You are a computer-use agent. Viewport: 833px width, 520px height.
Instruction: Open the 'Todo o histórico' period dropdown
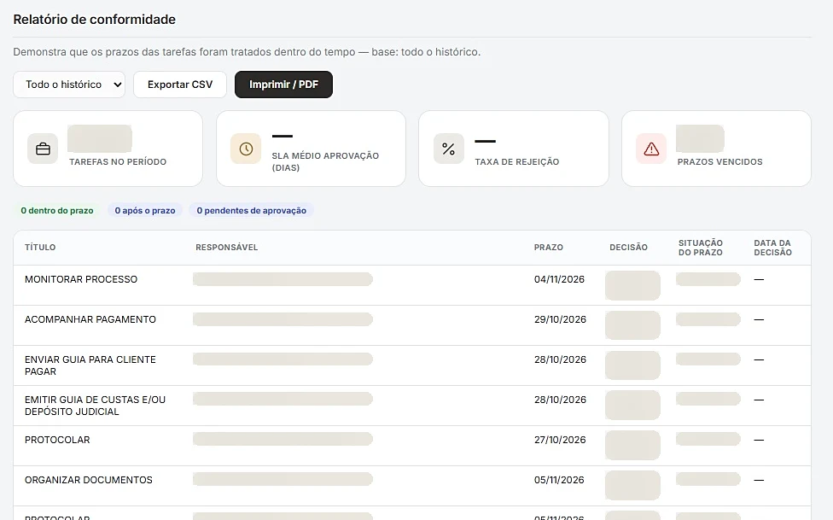[x=69, y=85]
